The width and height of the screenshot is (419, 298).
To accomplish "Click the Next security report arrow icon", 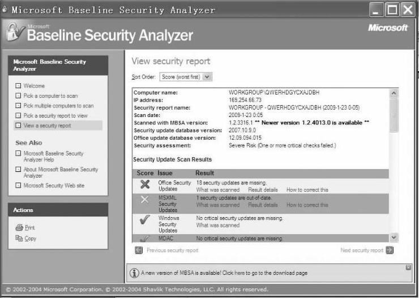I will pyautogui.click(x=390, y=250).
